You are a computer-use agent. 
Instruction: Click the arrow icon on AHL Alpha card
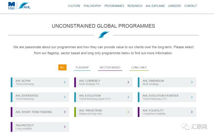(x=65, y=82)
